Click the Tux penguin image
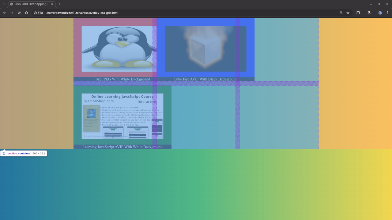Image resolution: width=392 pixels, height=220 pixels. pos(119,49)
